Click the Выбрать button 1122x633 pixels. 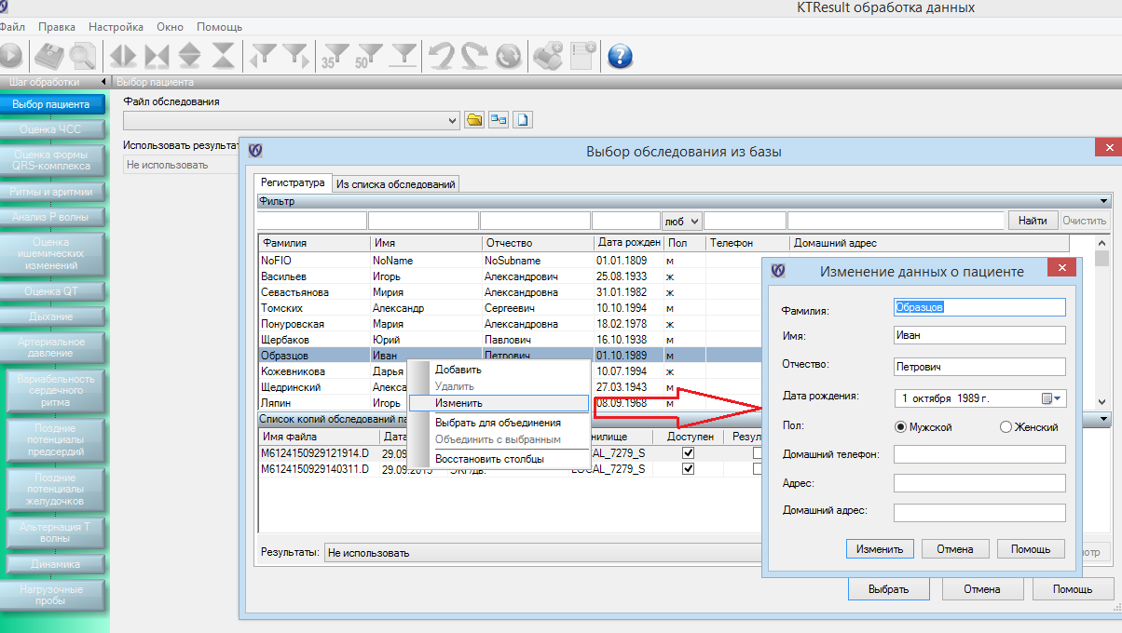click(888, 588)
